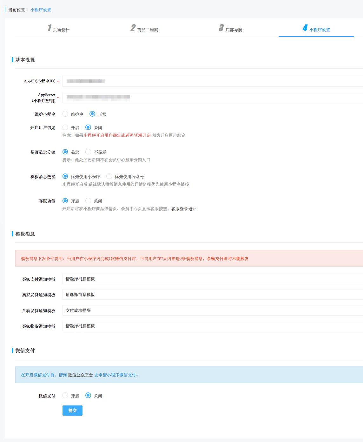Viewport: 363px width, 442px height.
Task: Select 正常 for 维护小程序
Action: tap(92, 114)
